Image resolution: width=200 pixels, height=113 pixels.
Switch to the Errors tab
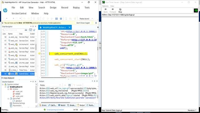[x=43, y=105]
